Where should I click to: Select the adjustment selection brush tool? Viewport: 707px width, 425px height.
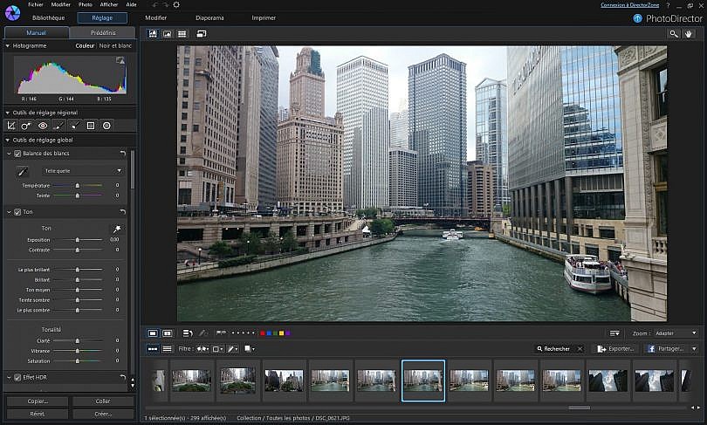[75, 126]
